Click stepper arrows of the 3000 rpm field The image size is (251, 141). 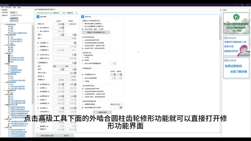coord(63,24)
